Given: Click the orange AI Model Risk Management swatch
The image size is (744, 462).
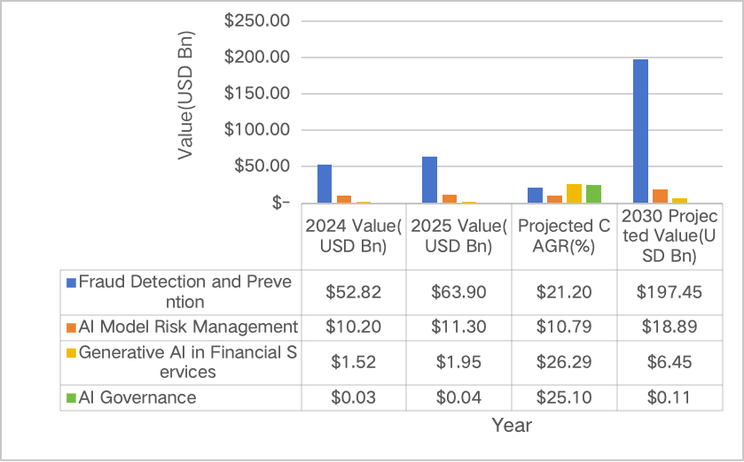Looking at the screenshot, I should point(72,327).
